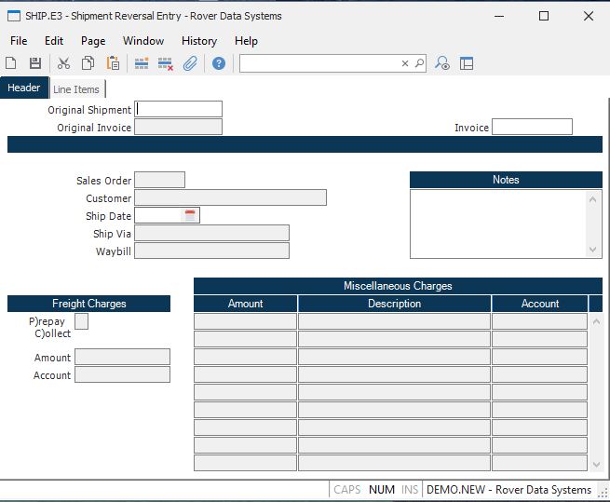
Task: Clear the toolbar search box with X
Action: tap(405, 63)
